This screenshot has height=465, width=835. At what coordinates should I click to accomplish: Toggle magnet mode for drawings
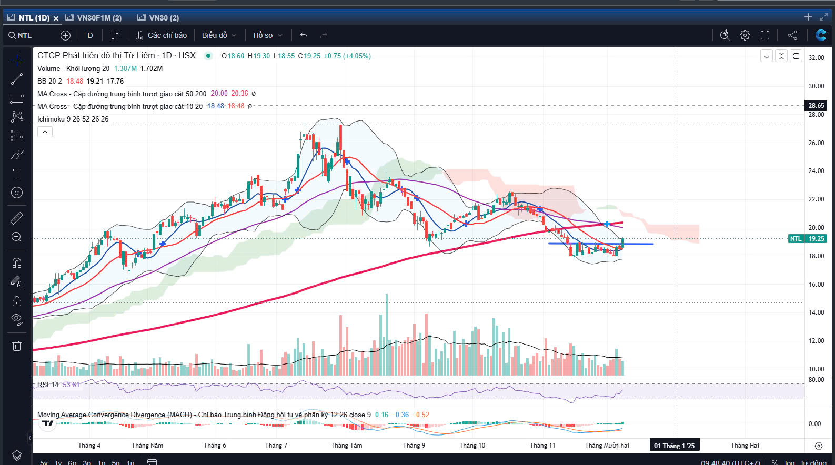tap(17, 262)
